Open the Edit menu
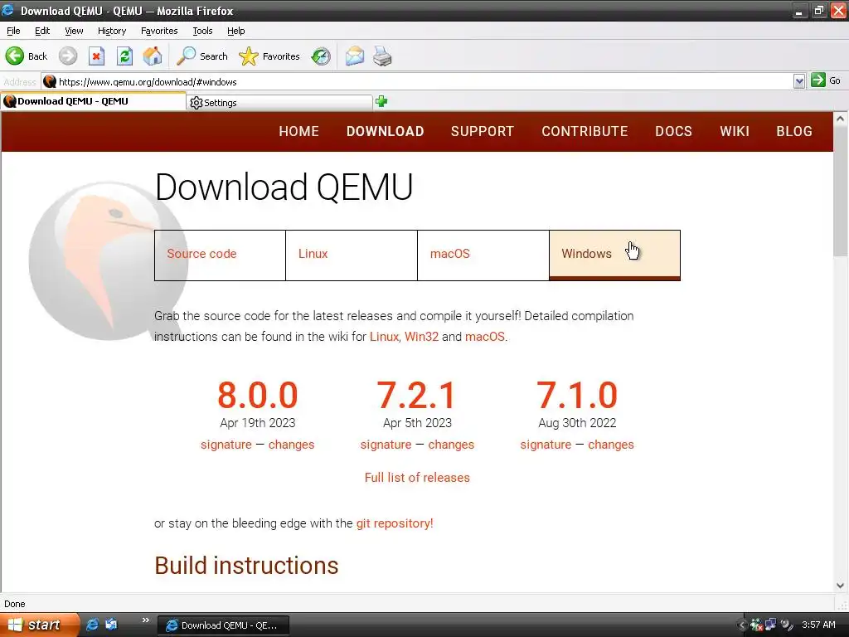 pyautogui.click(x=42, y=31)
